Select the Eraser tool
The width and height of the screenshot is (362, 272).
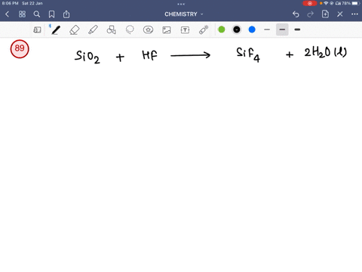(75, 29)
